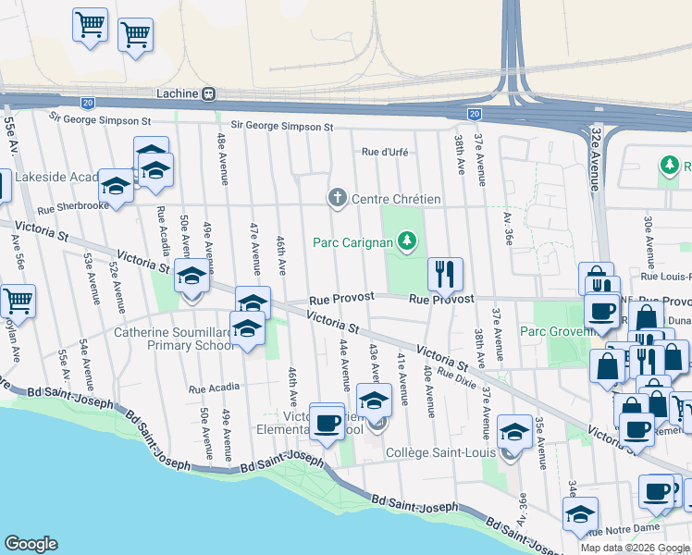Image resolution: width=692 pixels, height=555 pixels.
Task: Click the 54e Avenue street label
Action: point(87,364)
